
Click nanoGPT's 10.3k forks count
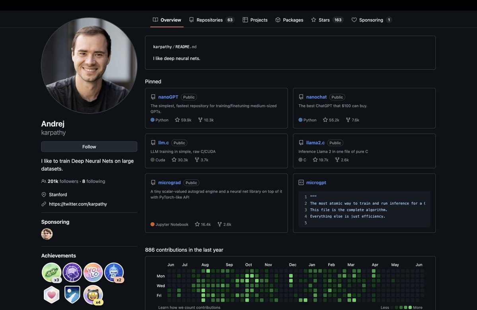point(206,120)
